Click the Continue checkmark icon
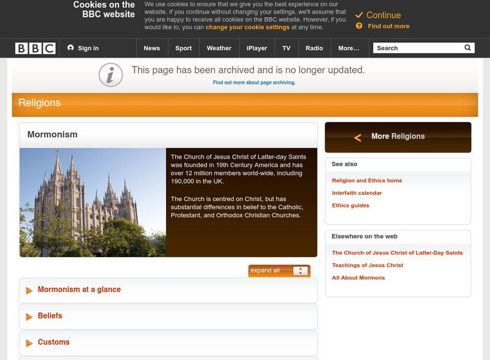 tap(359, 15)
